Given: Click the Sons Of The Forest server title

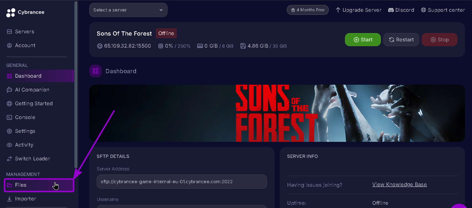Looking at the screenshot, I should [124, 34].
